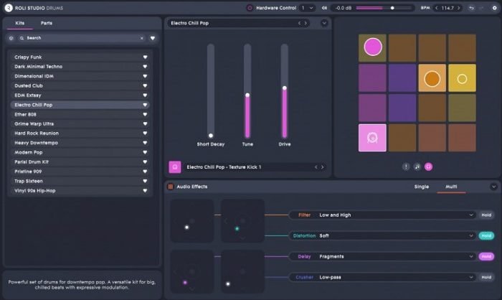
Task: Click the music note icon below pads
Action: point(417,167)
